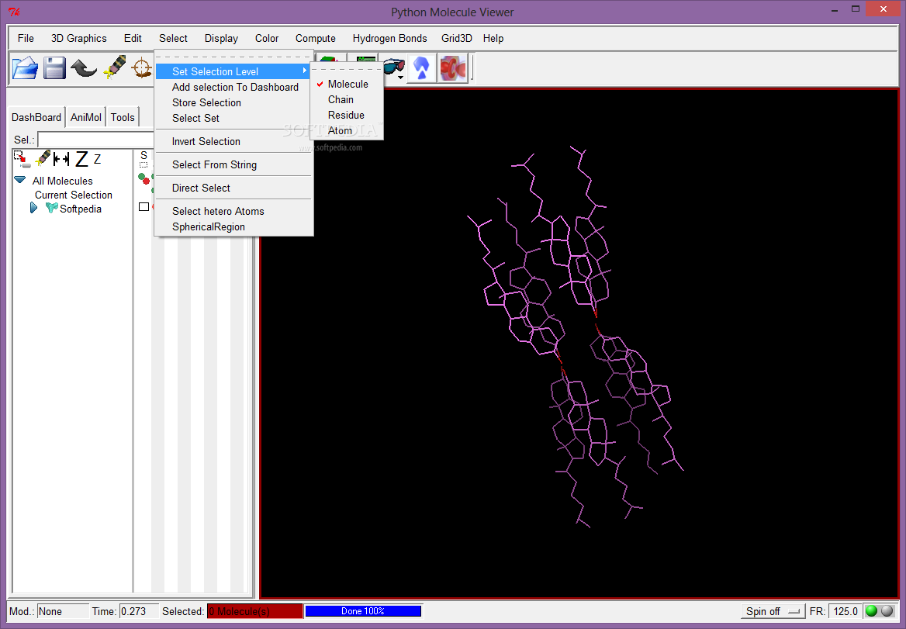Switch to the DashBoard tab
The height and width of the screenshot is (629, 906).
[x=36, y=117]
